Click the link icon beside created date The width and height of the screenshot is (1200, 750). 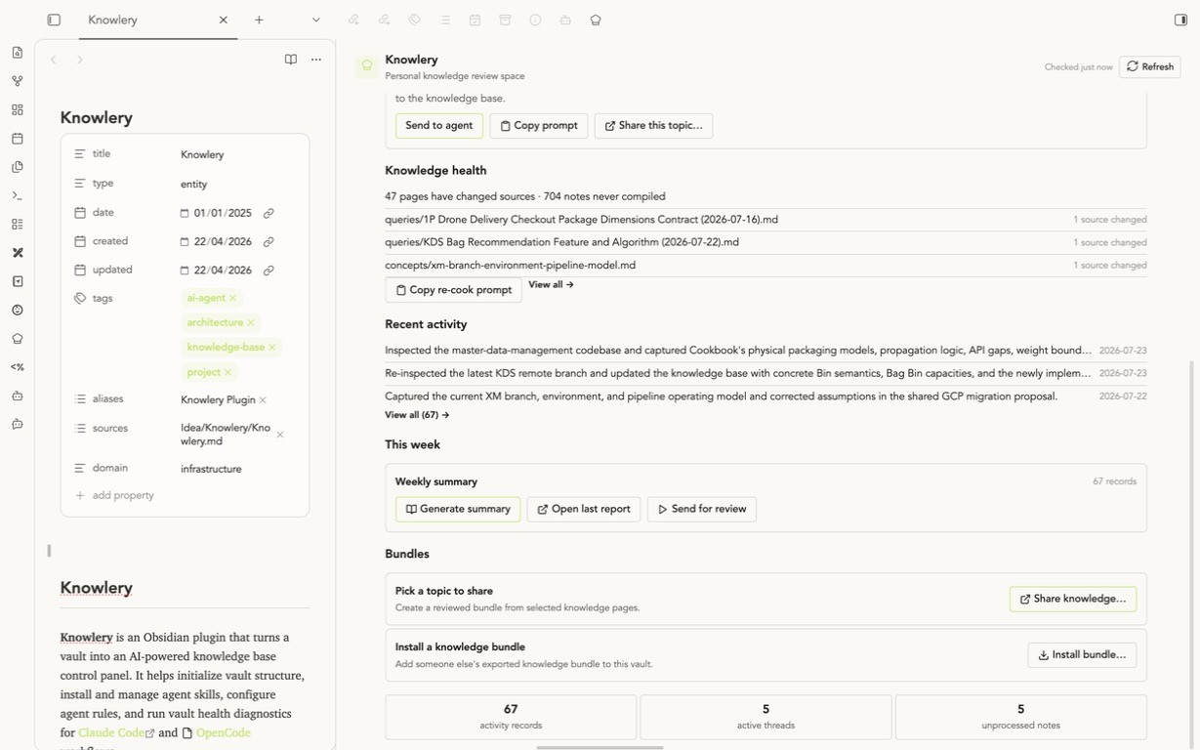click(x=269, y=242)
